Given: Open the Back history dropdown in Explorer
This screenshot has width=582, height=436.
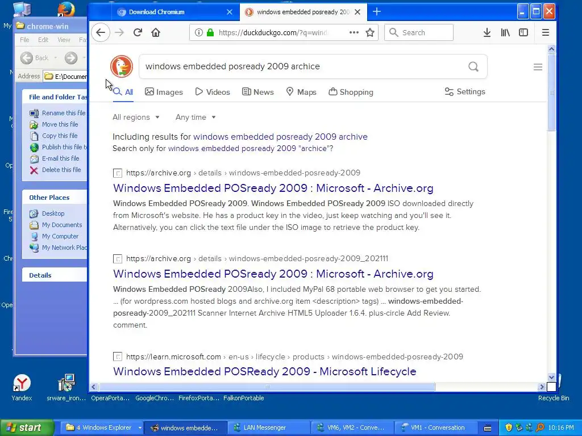Looking at the screenshot, I should [x=56, y=58].
